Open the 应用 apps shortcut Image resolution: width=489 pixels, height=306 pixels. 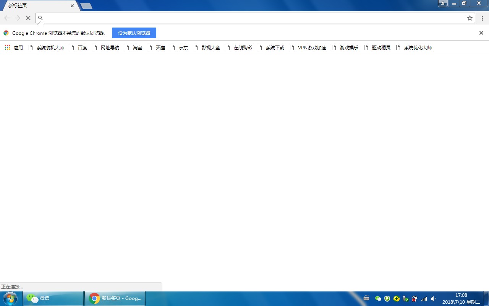point(14,48)
